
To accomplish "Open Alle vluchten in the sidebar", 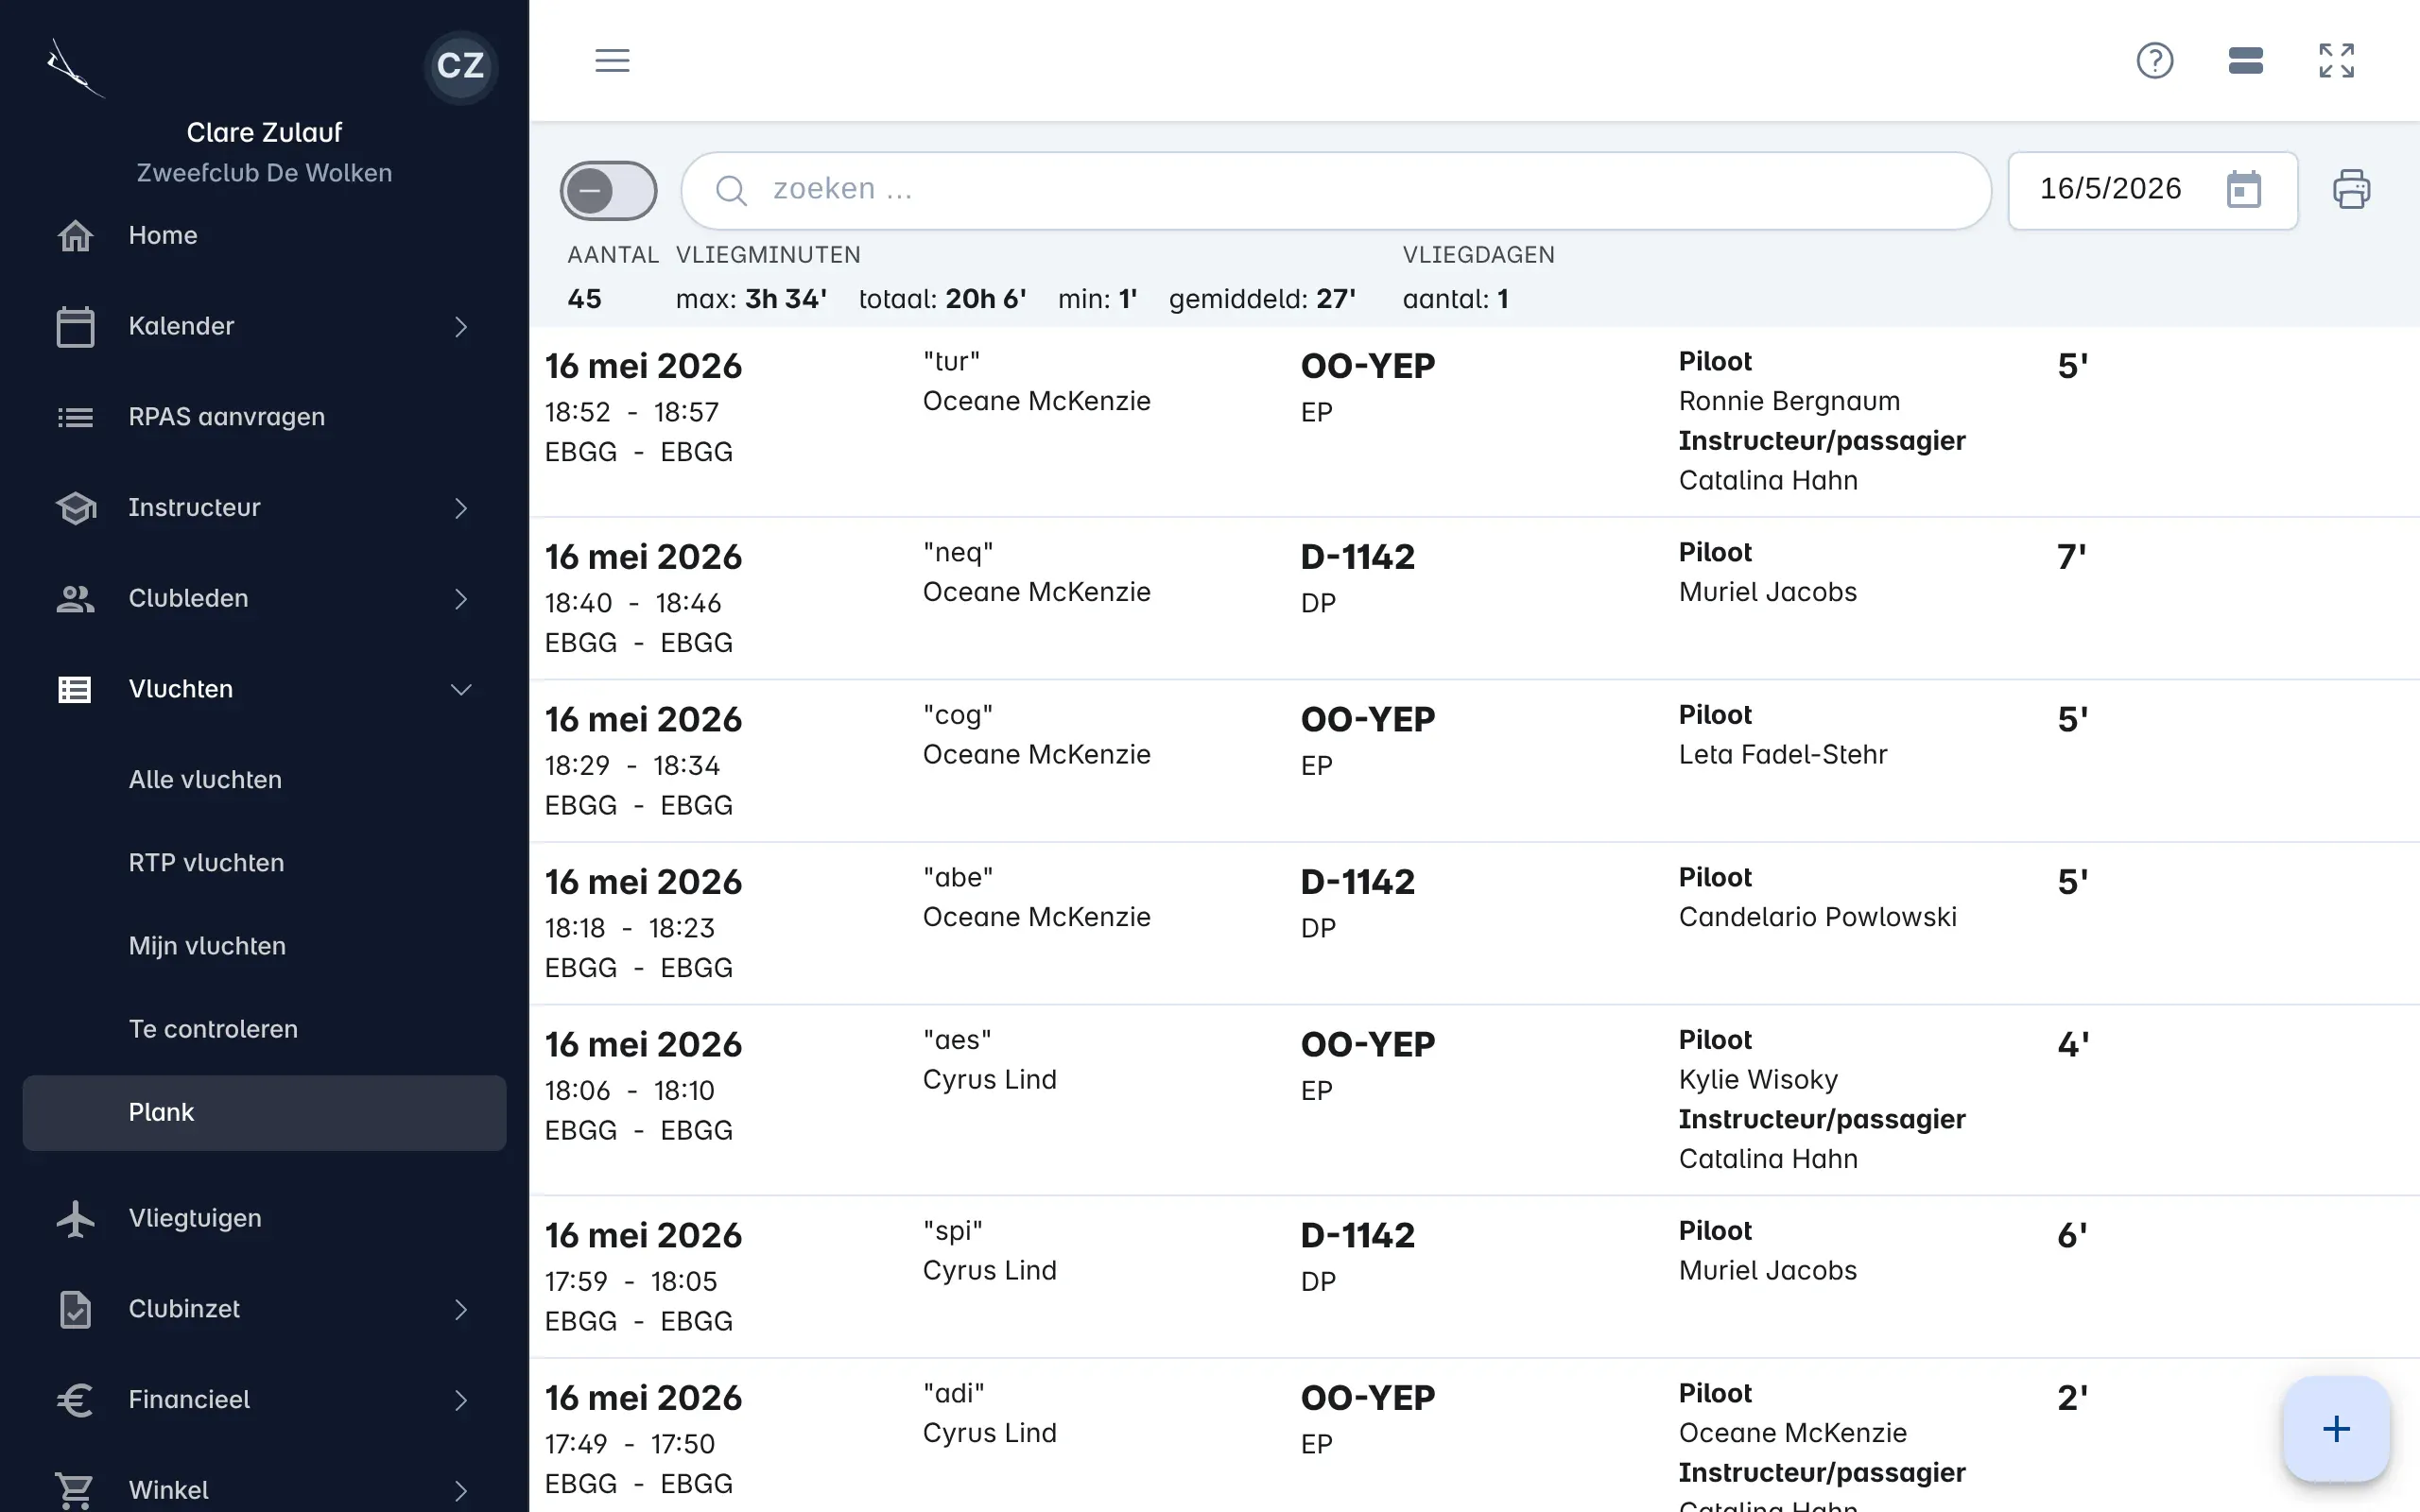I will pyautogui.click(x=264, y=780).
